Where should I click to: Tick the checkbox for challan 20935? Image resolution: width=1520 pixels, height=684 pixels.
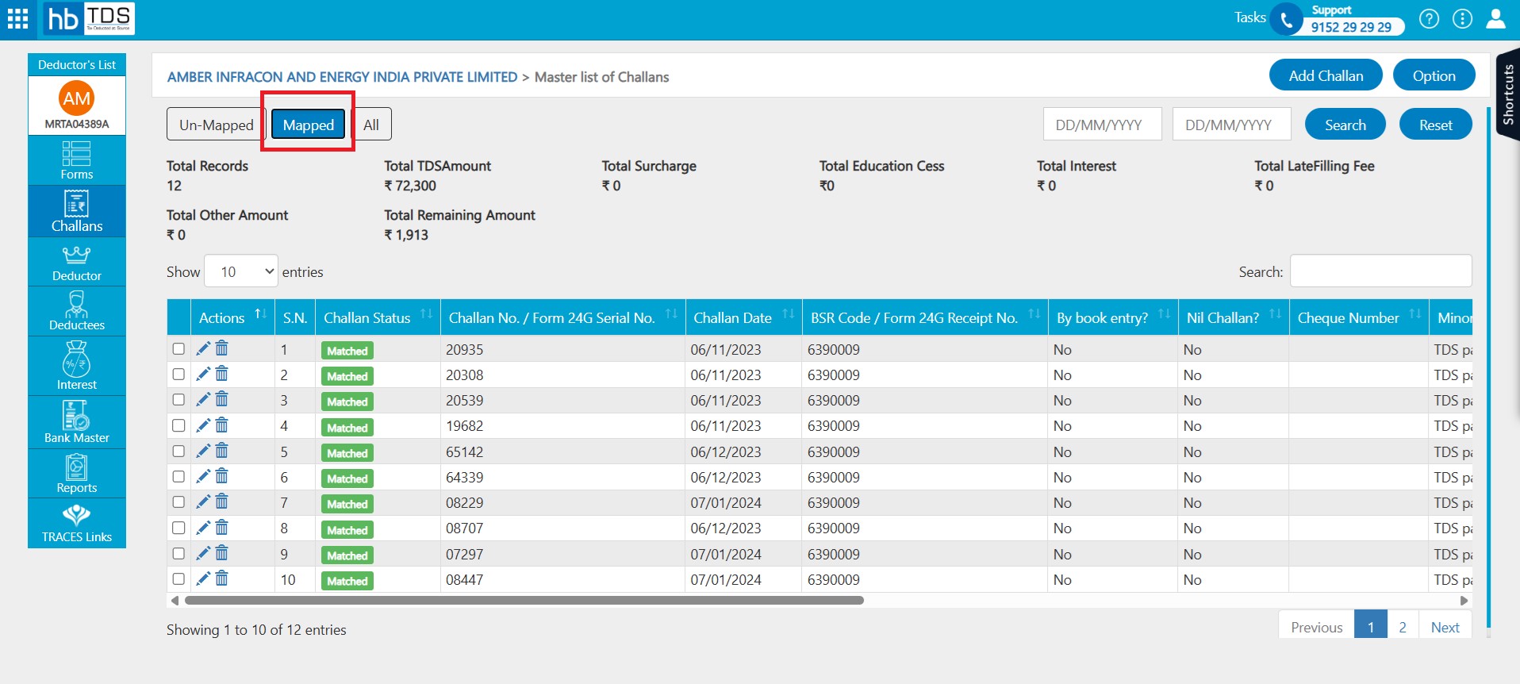pos(178,348)
